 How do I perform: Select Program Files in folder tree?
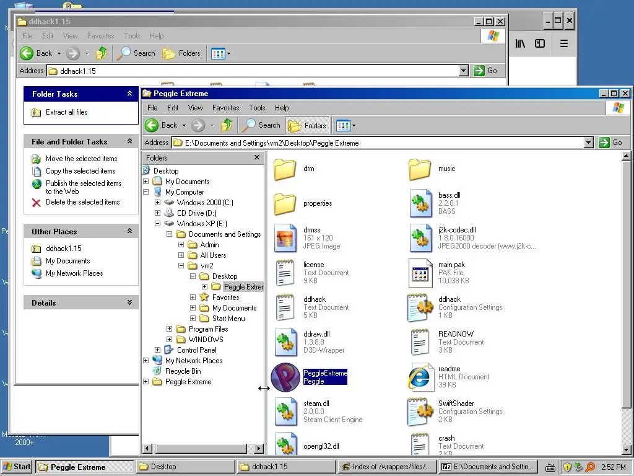pyautogui.click(x=208, y=329)
